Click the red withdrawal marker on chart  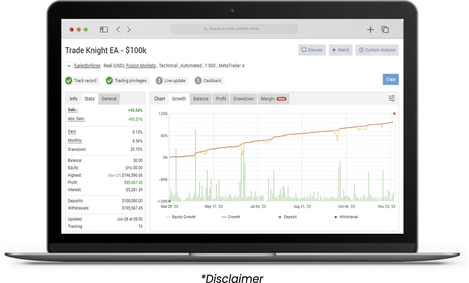pos(394,114)
